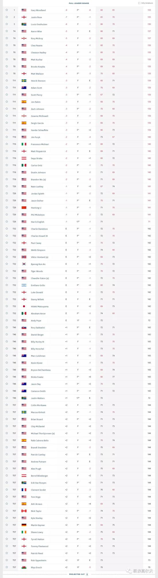Click Haotong Li's China flag

24,208
